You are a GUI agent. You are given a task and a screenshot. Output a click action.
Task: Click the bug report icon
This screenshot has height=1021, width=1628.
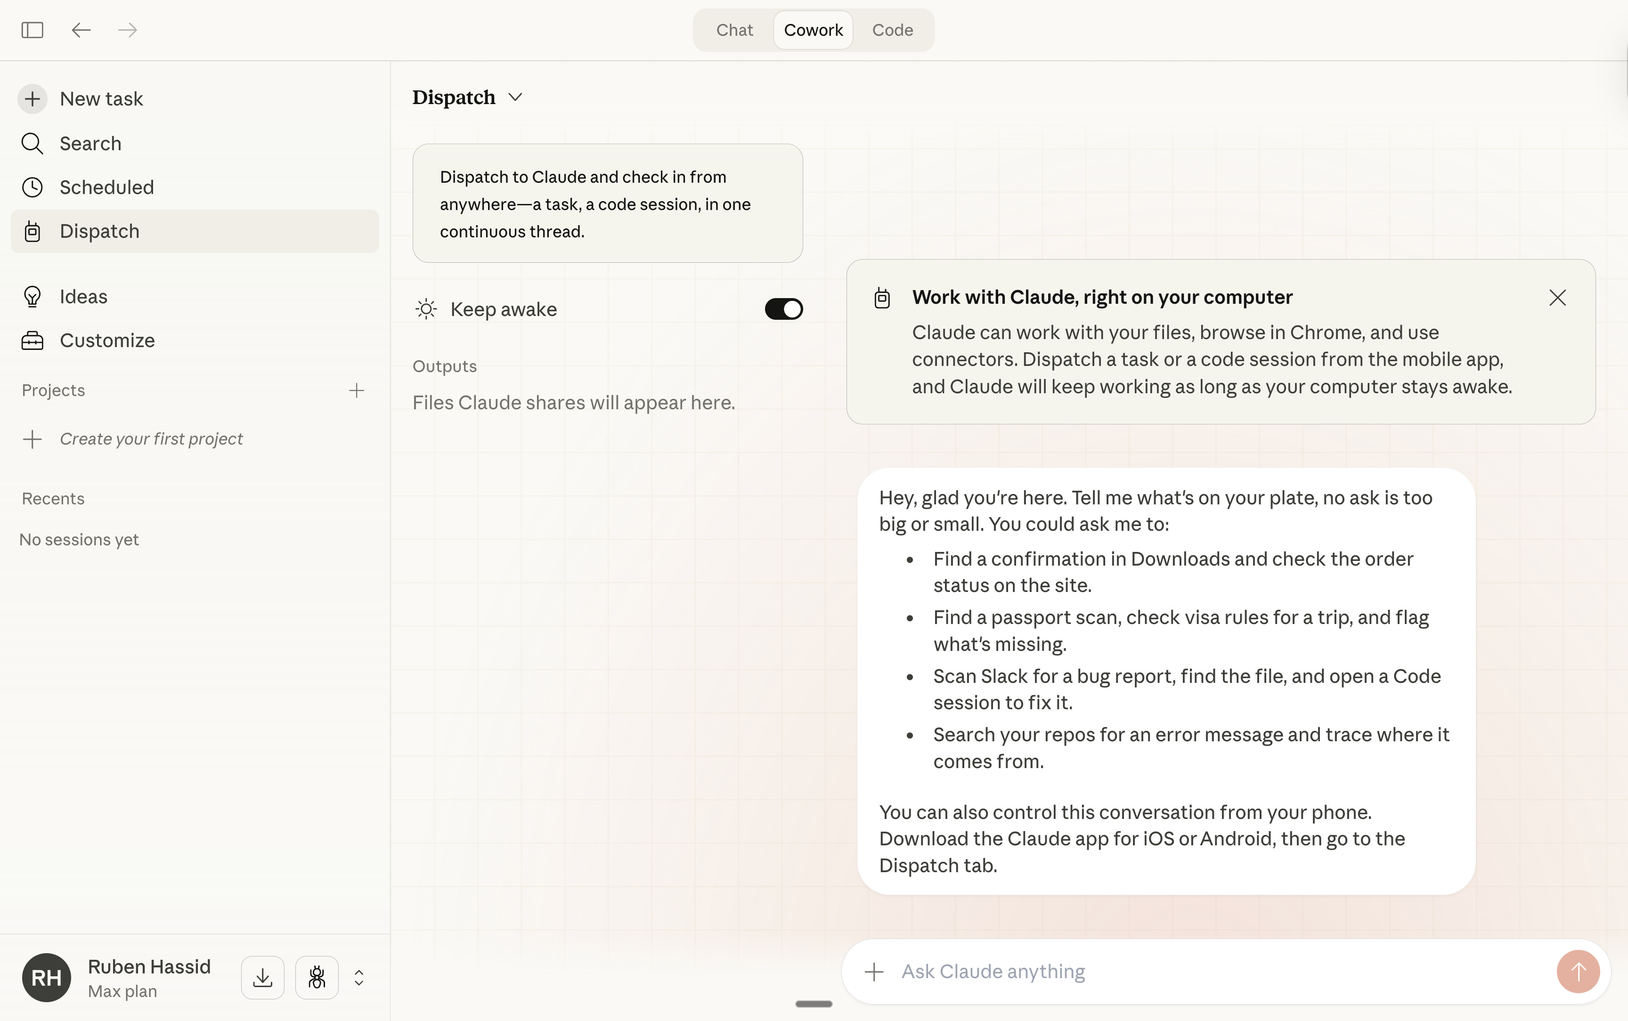click(317, 977)
